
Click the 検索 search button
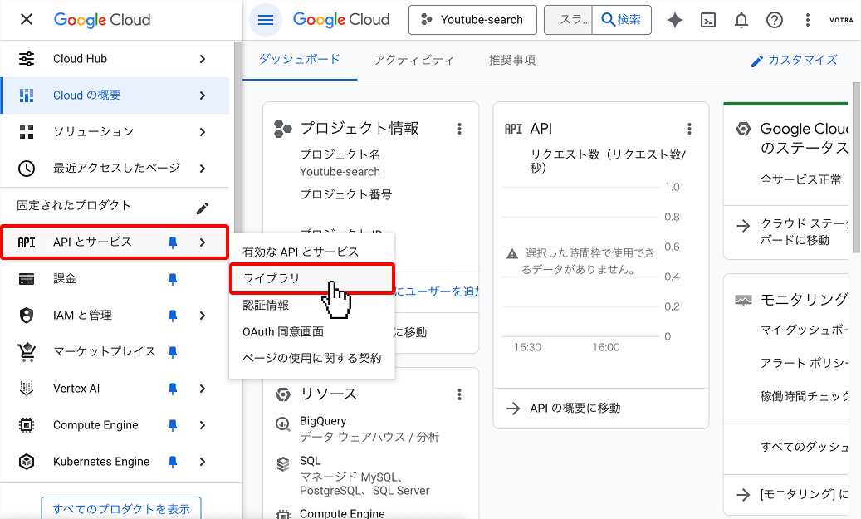click(x=622, y=20)
